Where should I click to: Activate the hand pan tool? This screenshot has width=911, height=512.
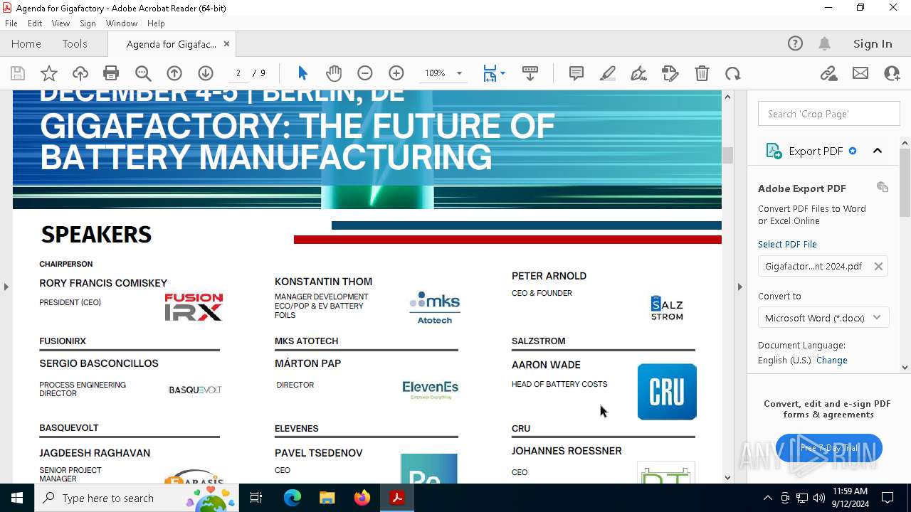tap(334, 73)
